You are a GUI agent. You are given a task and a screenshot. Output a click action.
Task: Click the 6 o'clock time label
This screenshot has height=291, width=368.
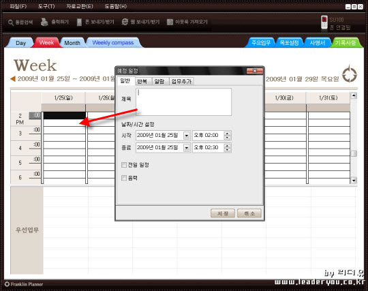tap(20, 178)
